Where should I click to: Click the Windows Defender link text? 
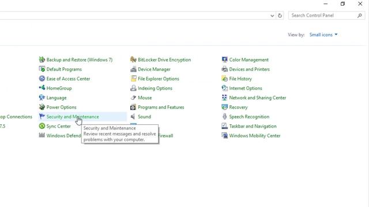pyautogui.click(x=64, y=136)
